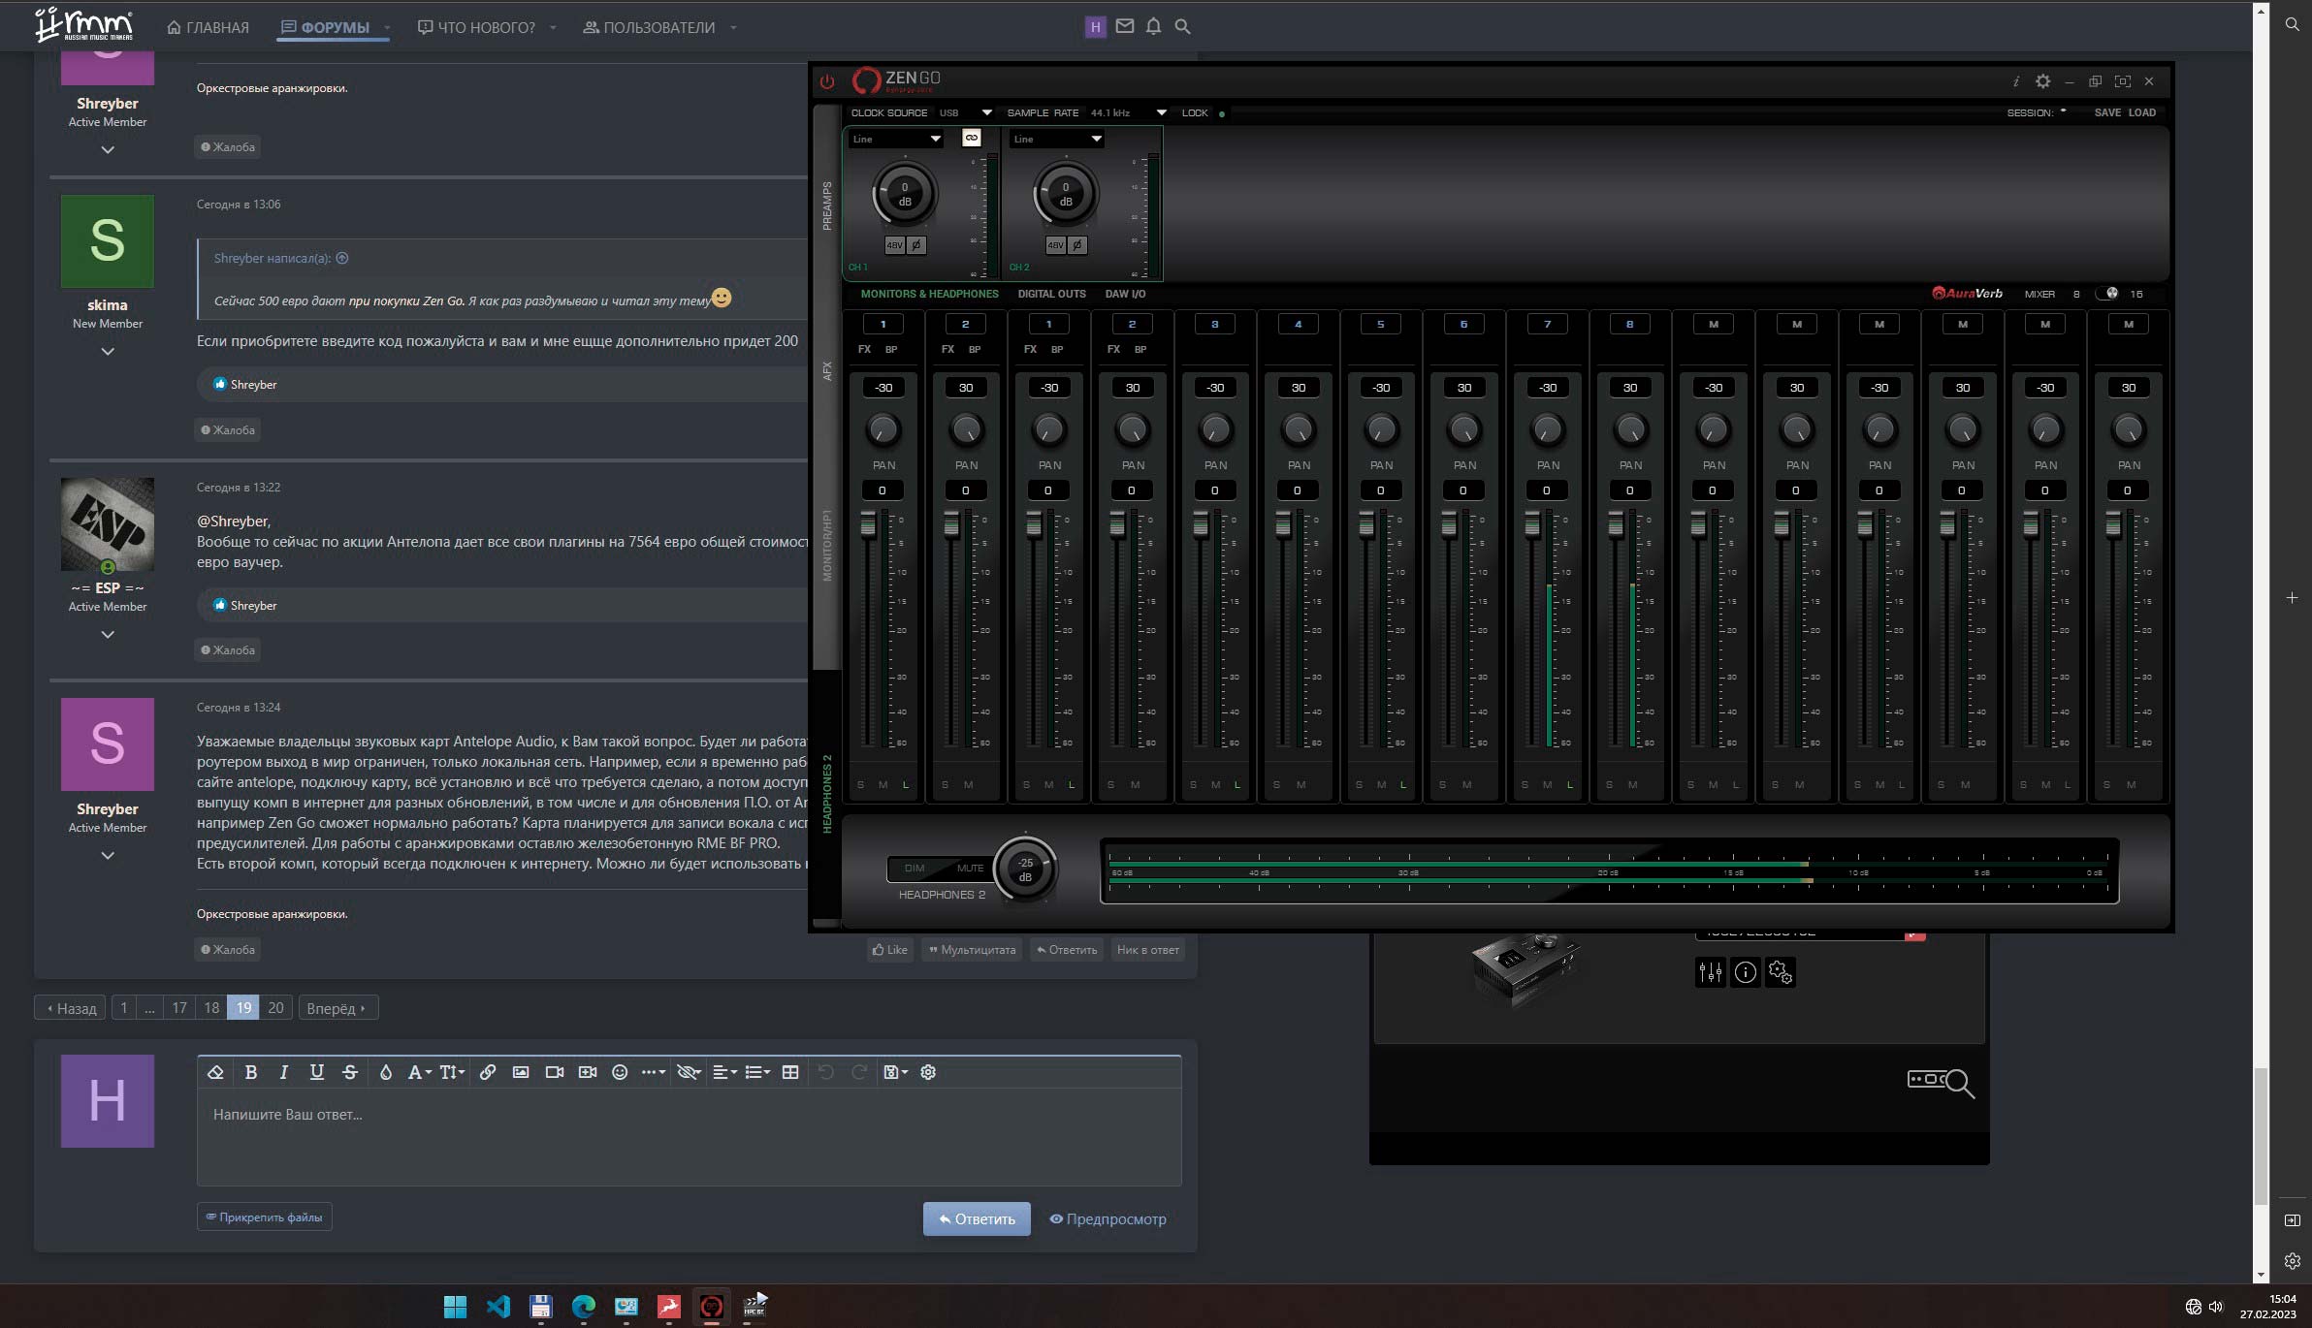Viewport: 2312px width, 1328px height.
Task: Click the device search magnifier icon
Action: point(1941,1082)
